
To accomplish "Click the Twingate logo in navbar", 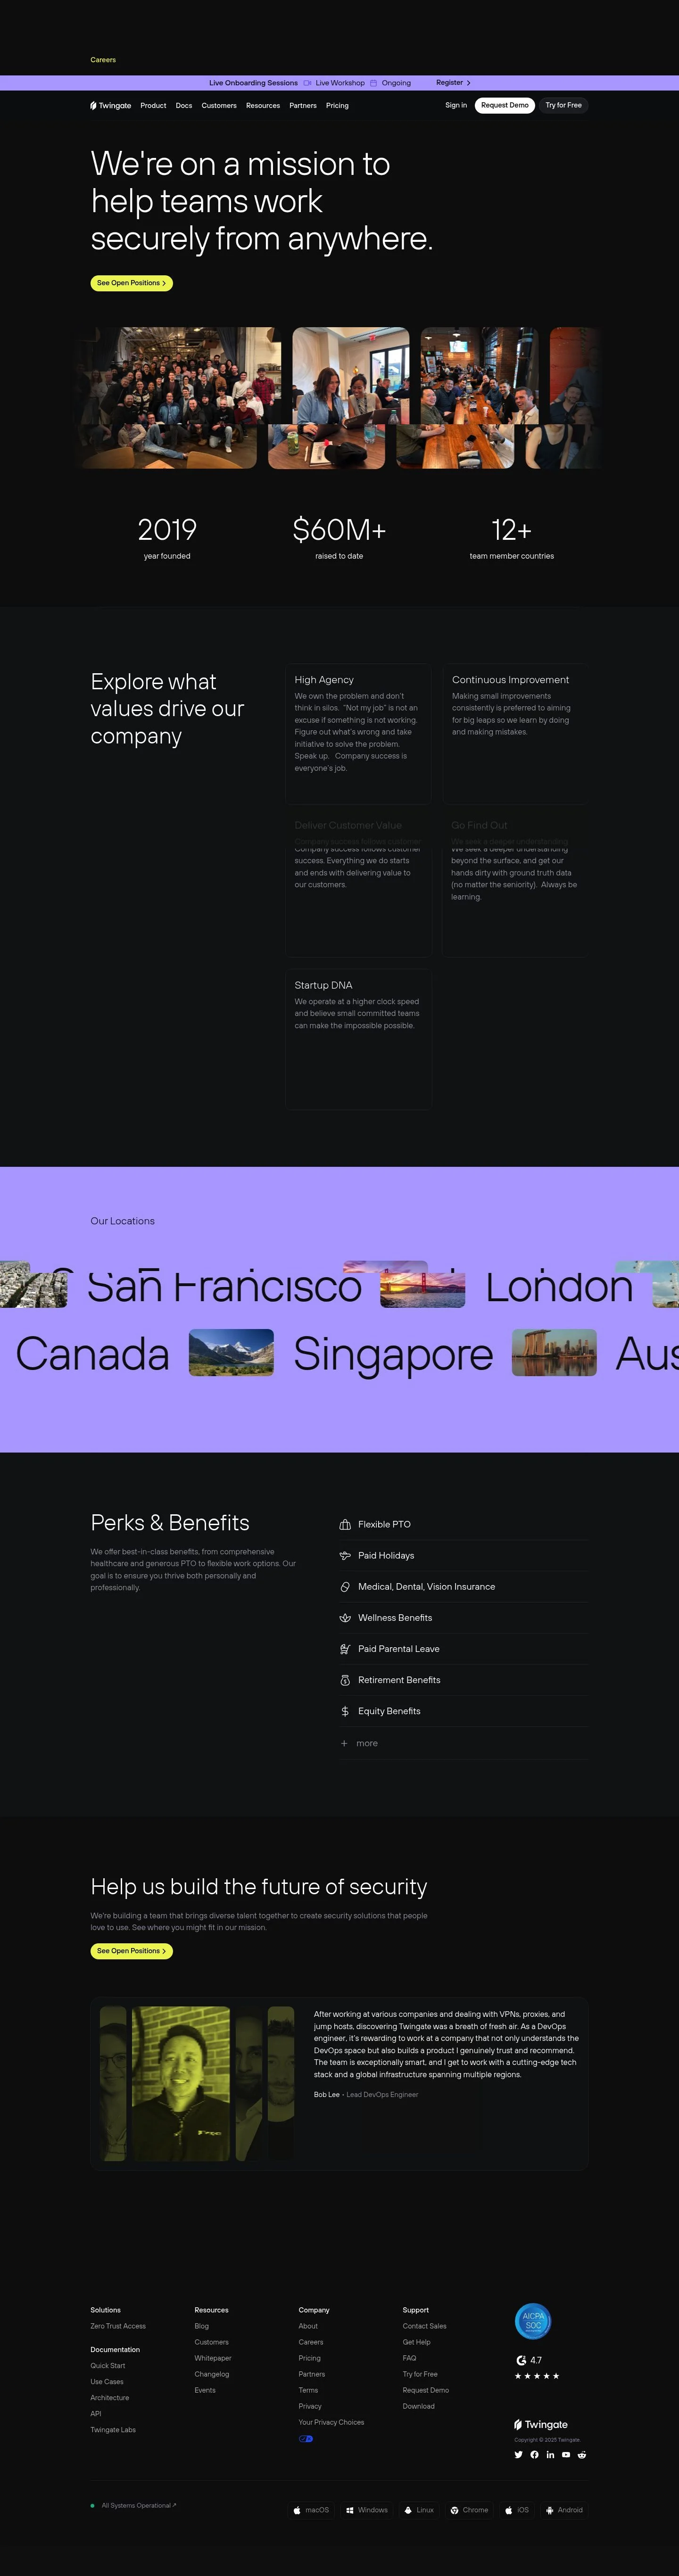I will coord(111,105).
